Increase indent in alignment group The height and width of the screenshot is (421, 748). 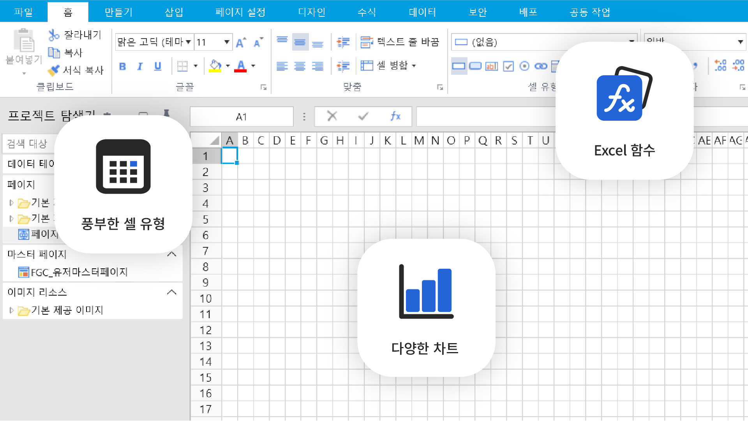tap(343, 42)
